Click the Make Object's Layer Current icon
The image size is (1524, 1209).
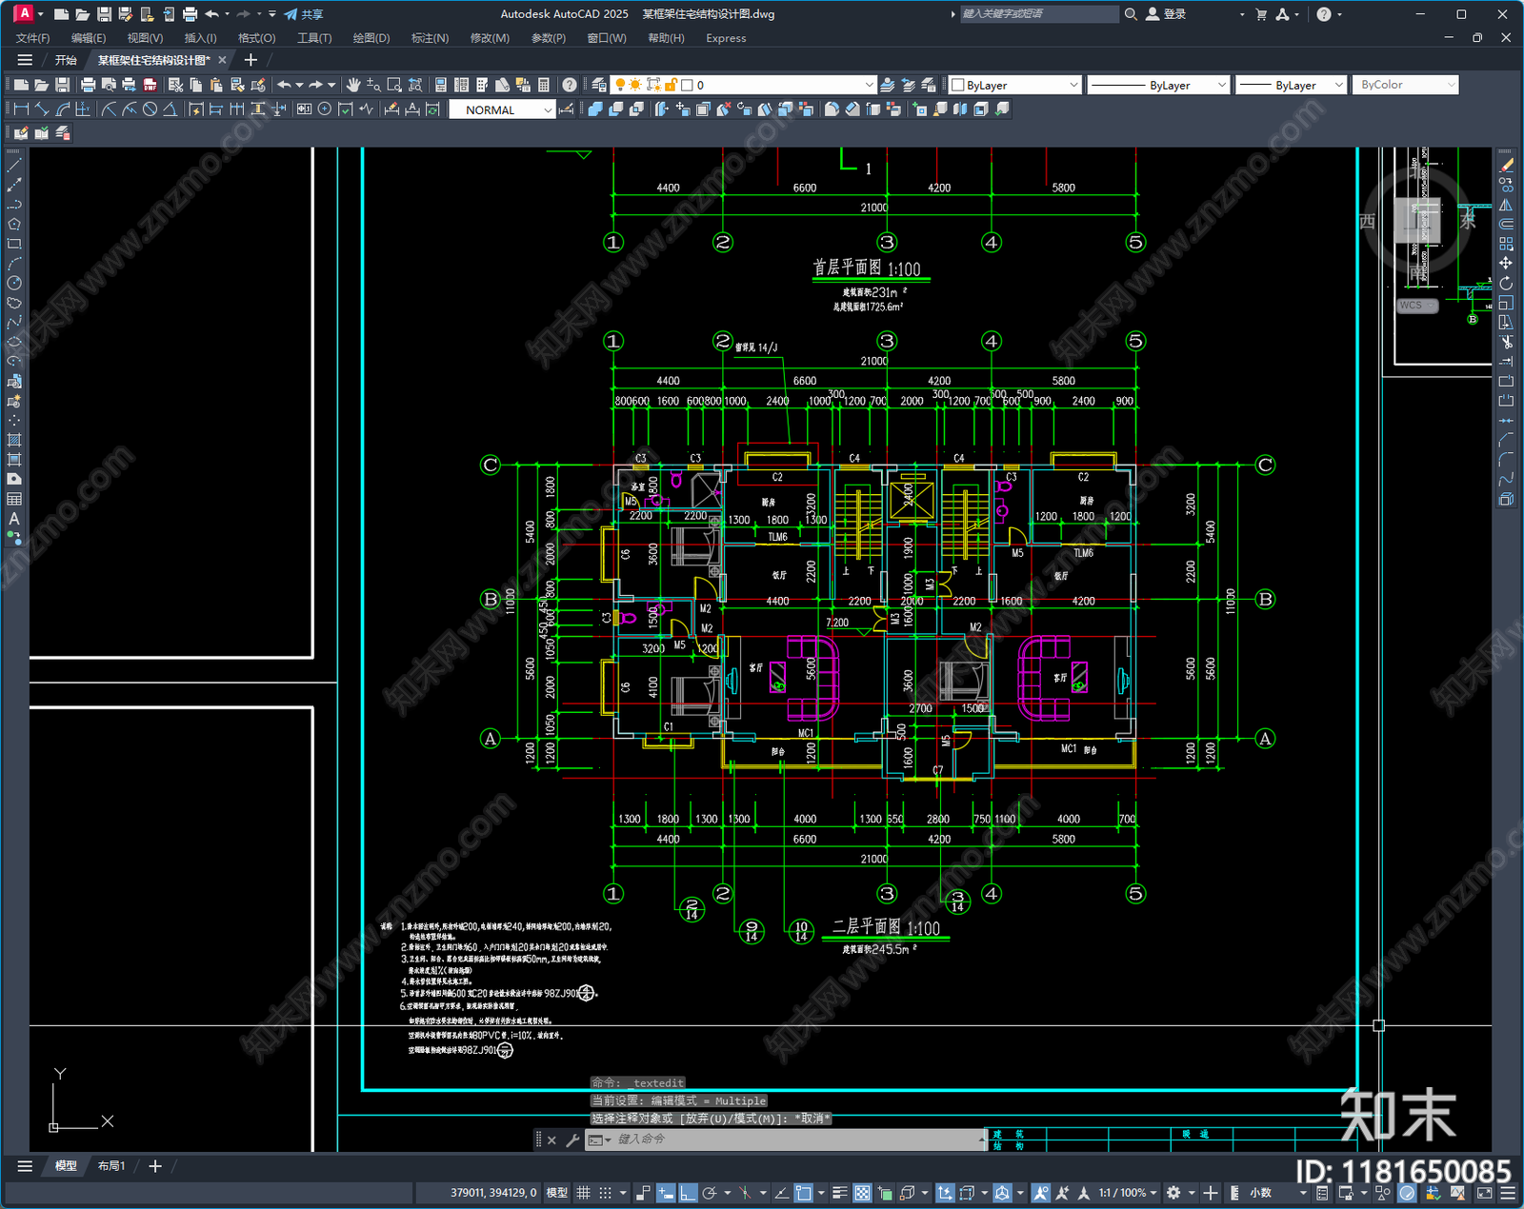[887, 85]
